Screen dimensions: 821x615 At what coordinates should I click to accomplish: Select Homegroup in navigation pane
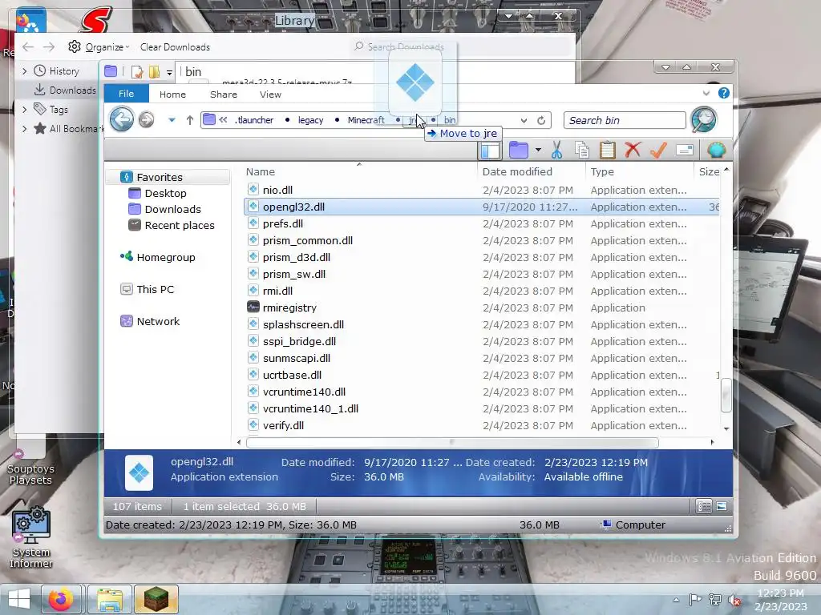click(165, 257)
